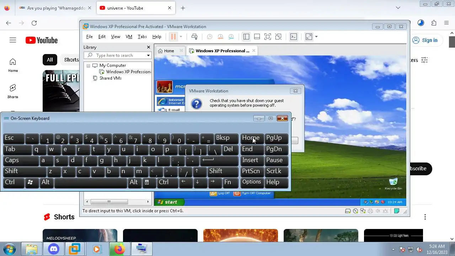Toggle the library sidebar view icon
Screen dimensions: 455x256
coord(246,37)
